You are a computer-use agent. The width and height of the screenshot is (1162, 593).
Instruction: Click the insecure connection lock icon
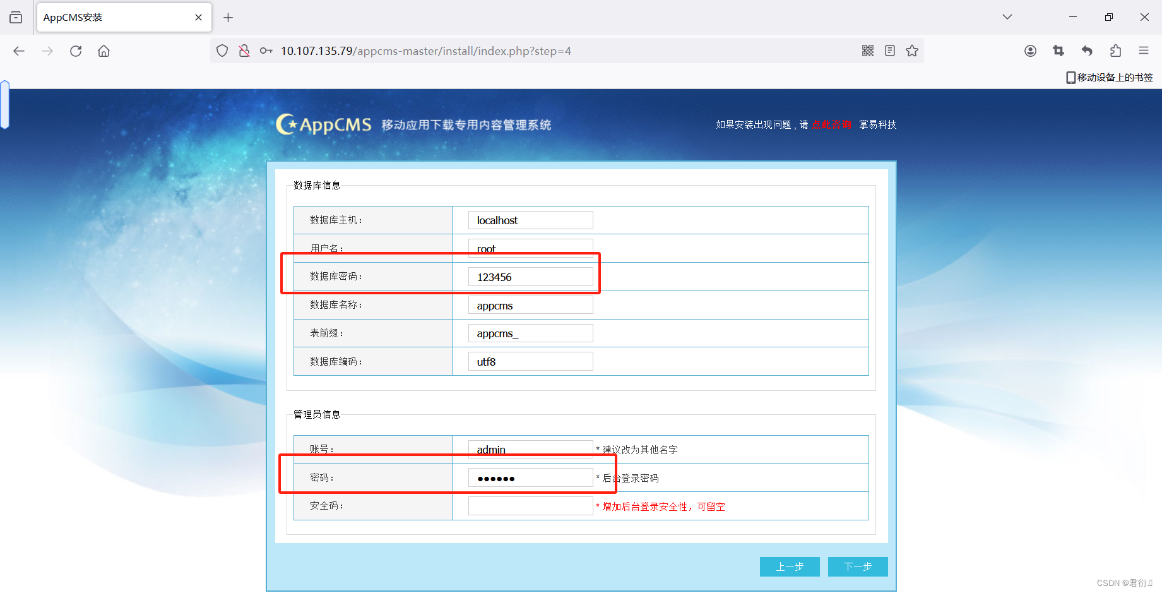point(244,51)
